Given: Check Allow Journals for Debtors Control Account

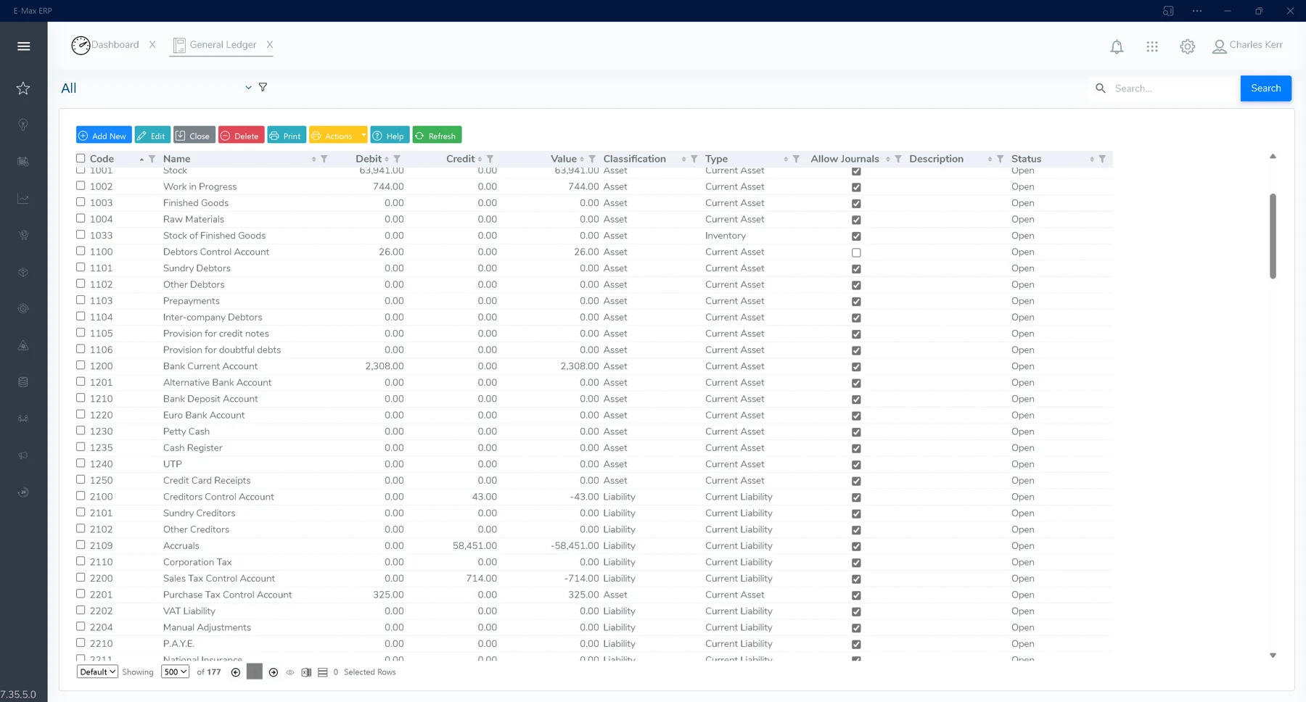Looking at the screenshot, I should click(856, 252).
